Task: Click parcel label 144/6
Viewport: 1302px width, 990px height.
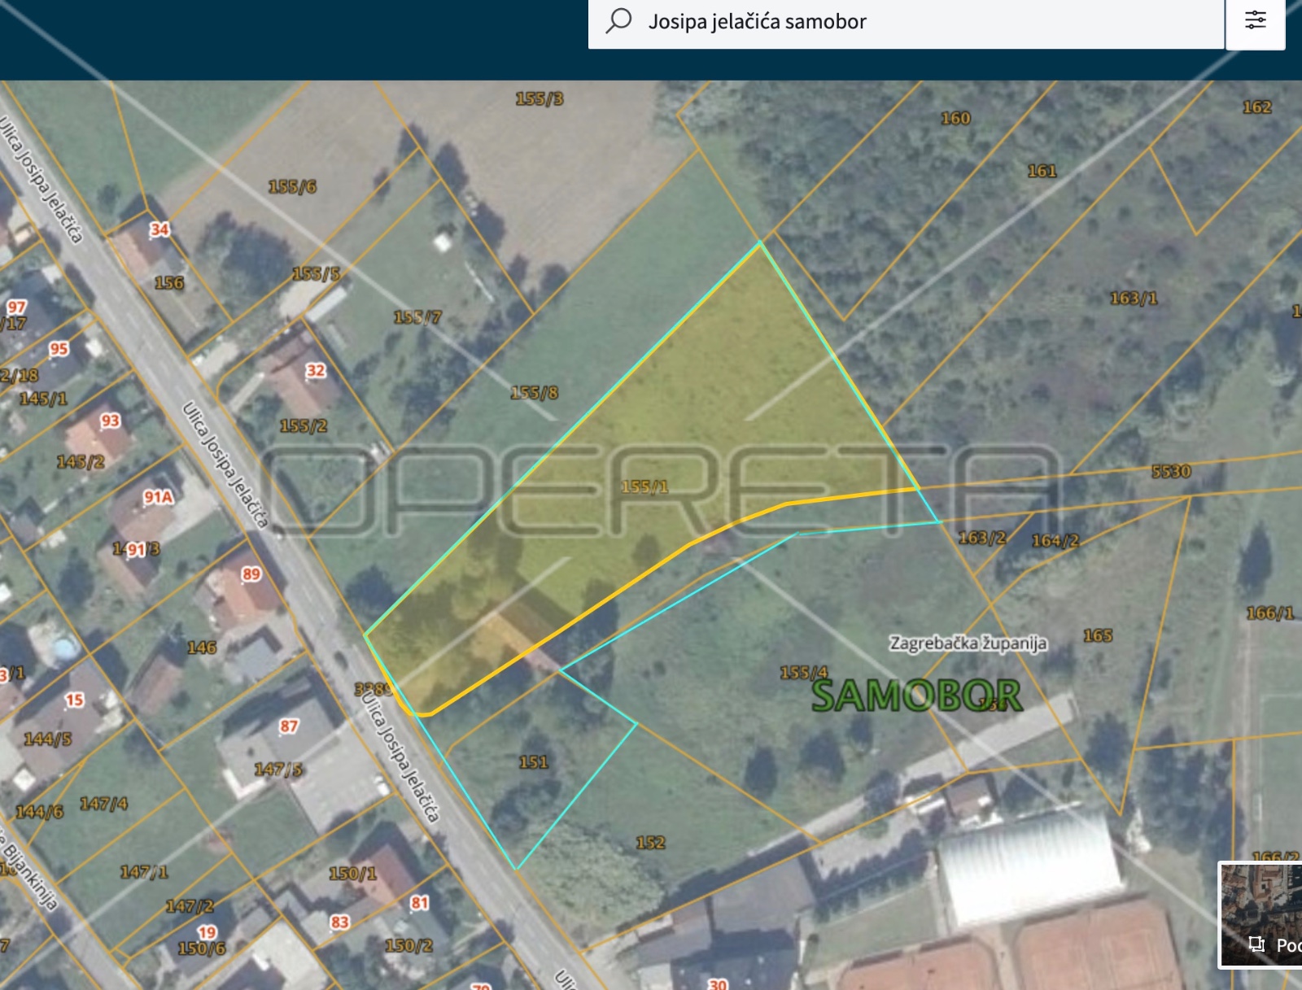Action: [39, 812]
